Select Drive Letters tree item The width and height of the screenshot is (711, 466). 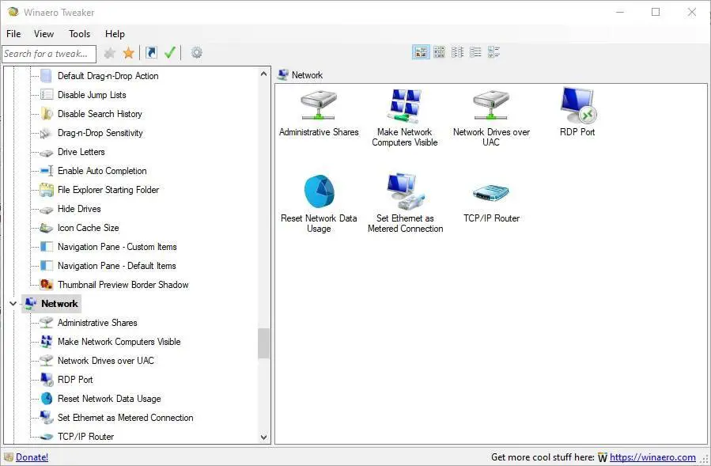click(81, 152)
